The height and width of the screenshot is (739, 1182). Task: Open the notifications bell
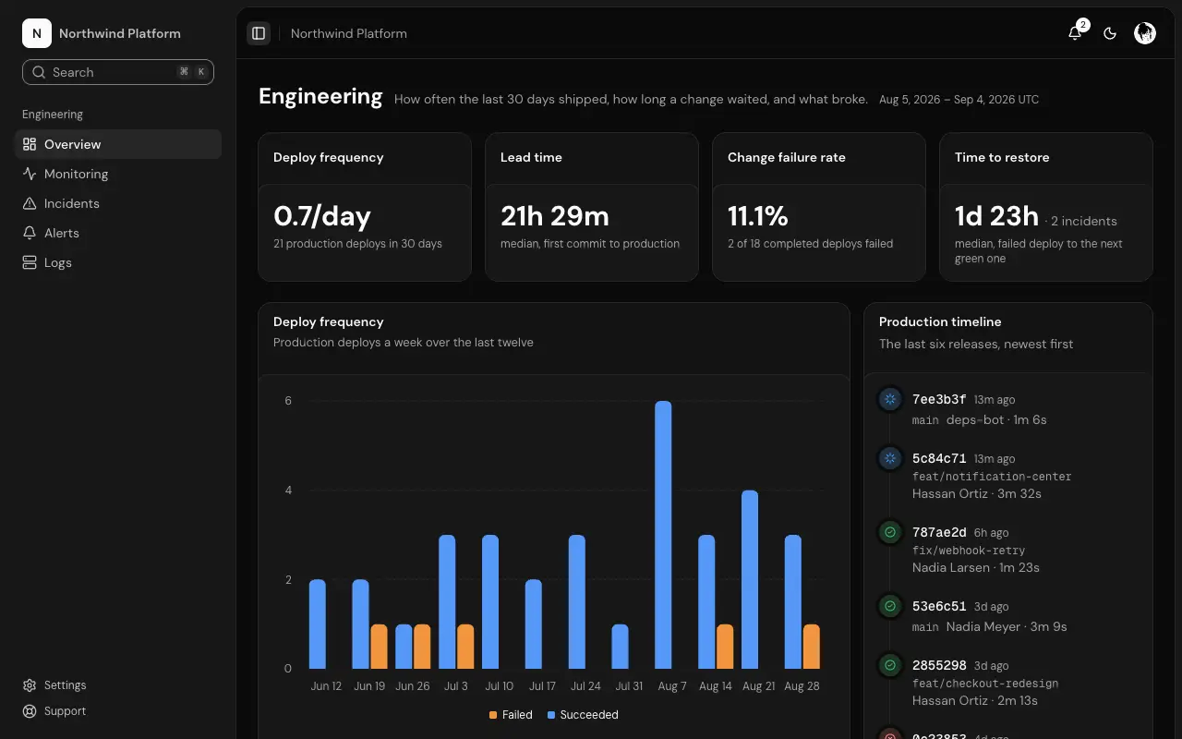[x=1075, y=33]
